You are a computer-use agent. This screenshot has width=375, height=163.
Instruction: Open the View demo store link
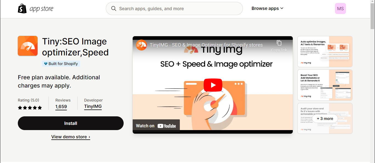coord(71,137)
